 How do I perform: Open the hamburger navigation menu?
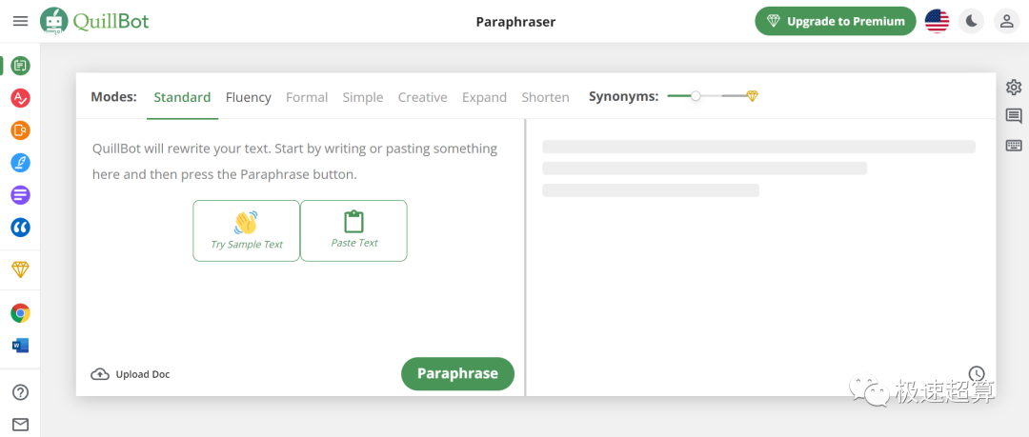click(x=20, y=21)
